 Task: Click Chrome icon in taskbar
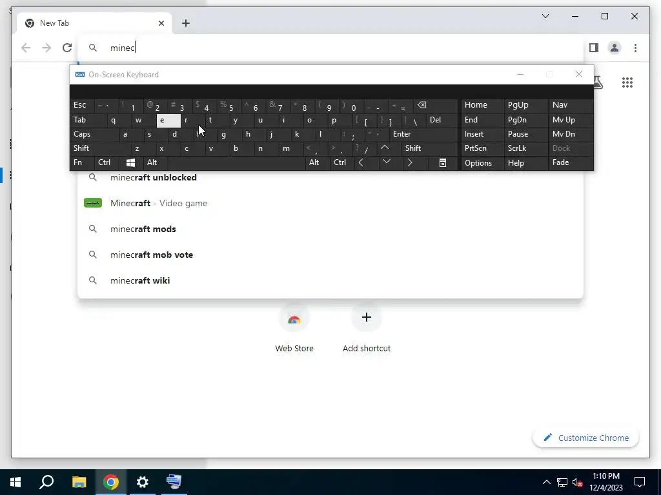[x=111, y=482]
